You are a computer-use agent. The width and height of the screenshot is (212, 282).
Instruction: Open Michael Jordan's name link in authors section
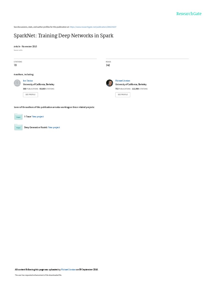tap(123, 81)
